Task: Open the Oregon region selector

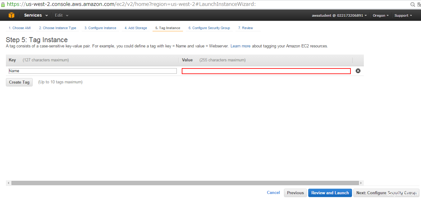Action: (x=381, y=15)
